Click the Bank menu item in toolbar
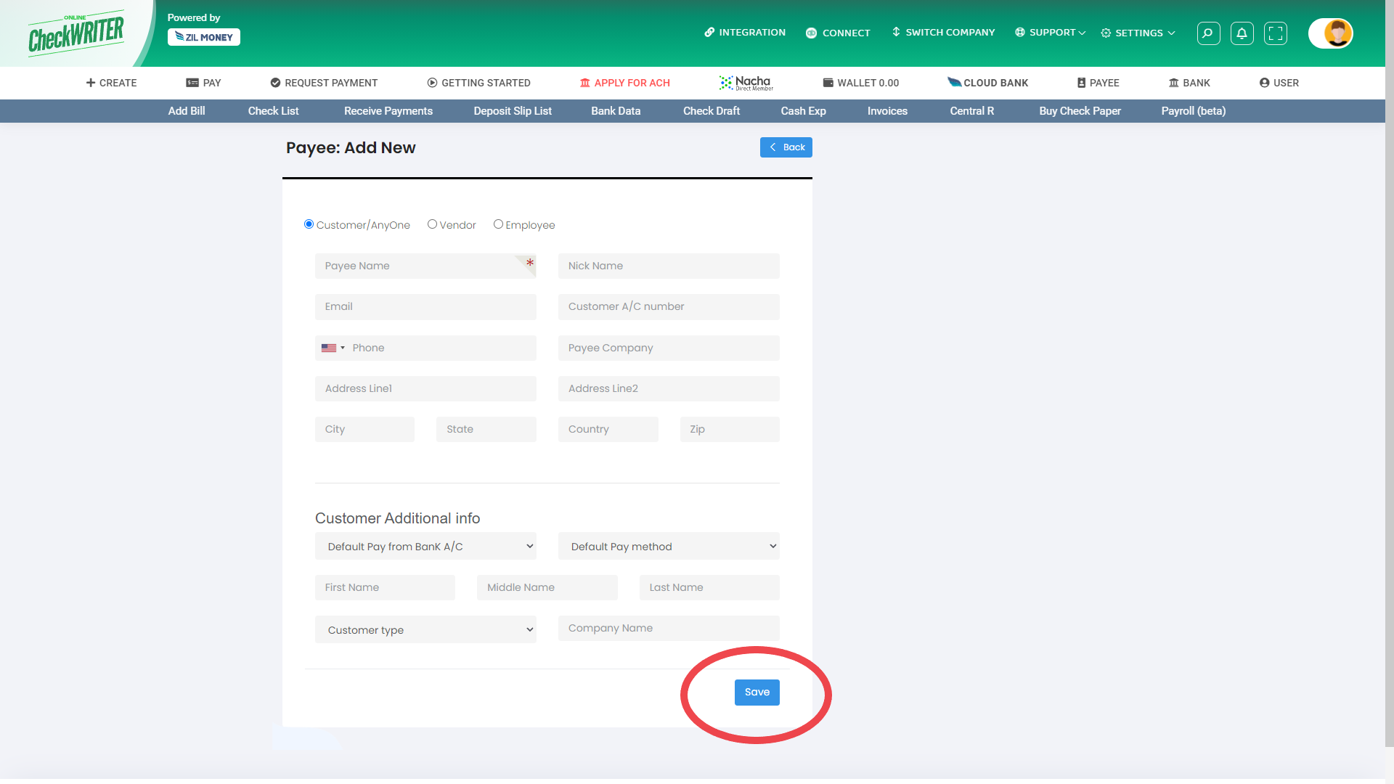Viewport: 1394px width, 784px height. [x=1190, y=82]
